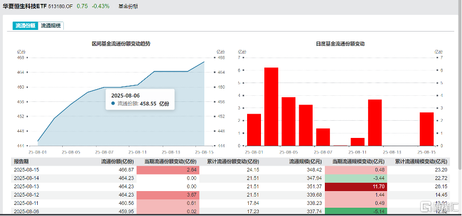Select the 2025-08-15 report row date
The width and height of the screenshot is (462, 216).
[x=27, y=170]
